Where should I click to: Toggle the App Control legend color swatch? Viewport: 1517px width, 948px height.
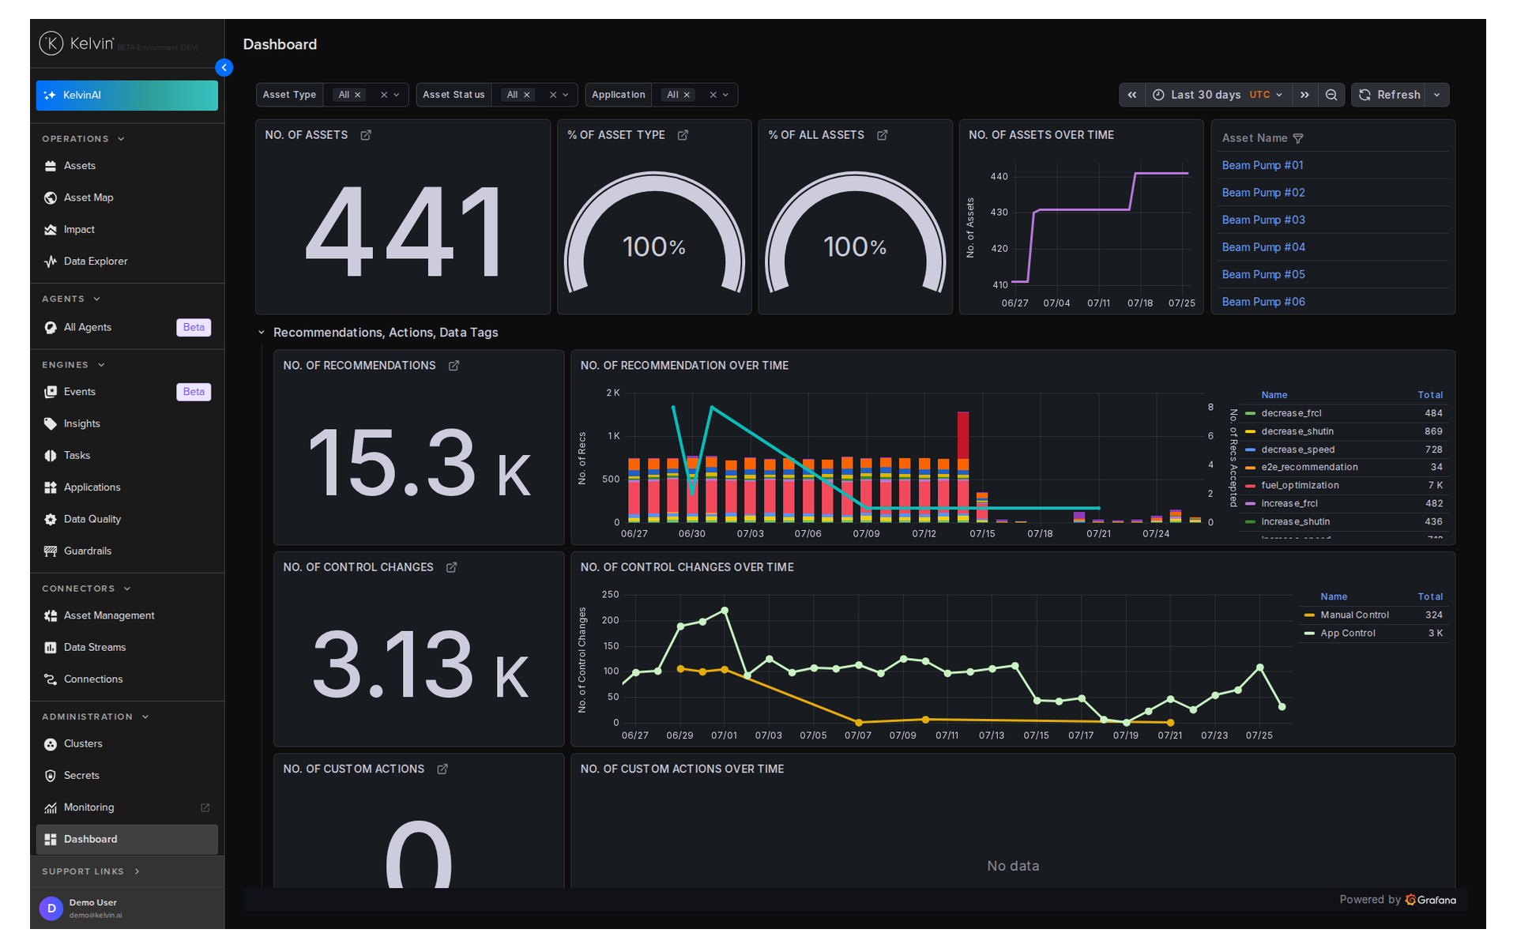[1309, 634]
